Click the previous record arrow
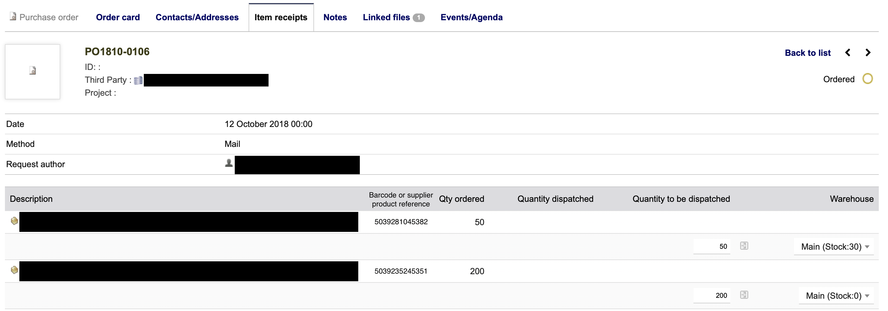888x311 pixels. point(848,52)
